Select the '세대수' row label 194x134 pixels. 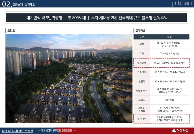pyautogui.click(x=142, y=100)
